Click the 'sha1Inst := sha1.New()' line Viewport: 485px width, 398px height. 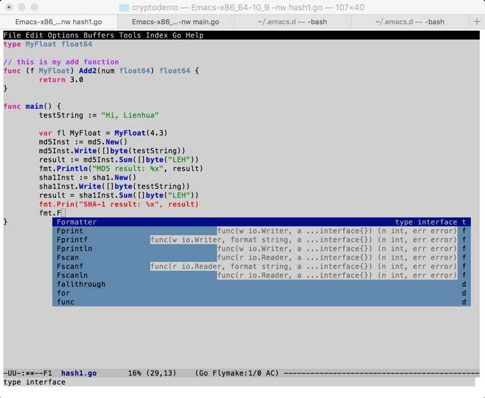pyautogui.click(x=88, y=177)
